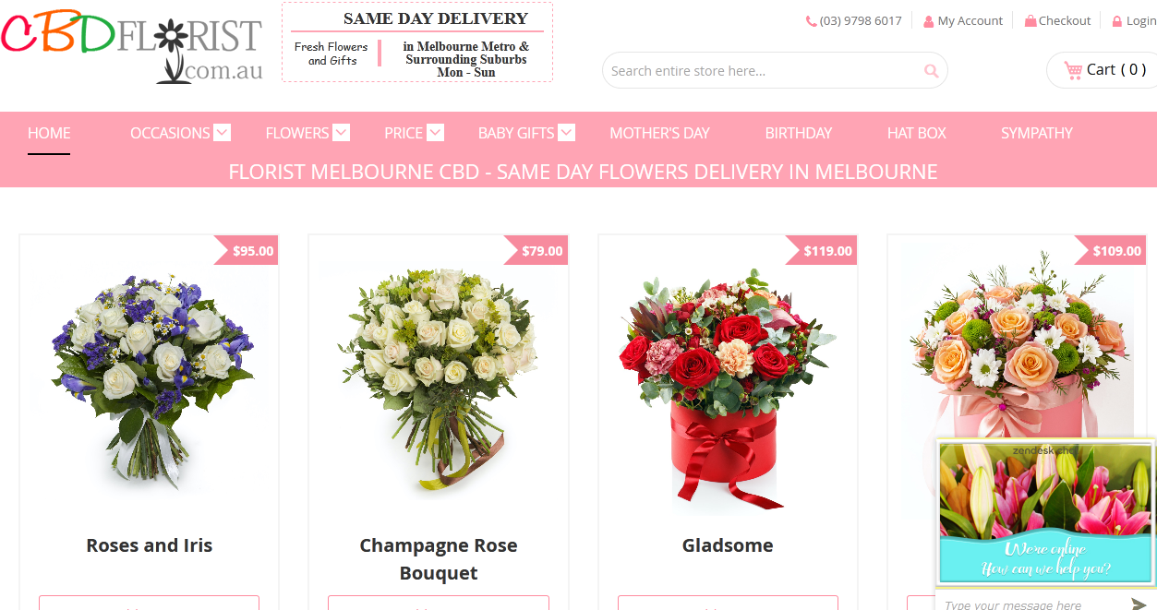Click the CBD Florist logo
1157x610 pixels.
pos(132,44)
